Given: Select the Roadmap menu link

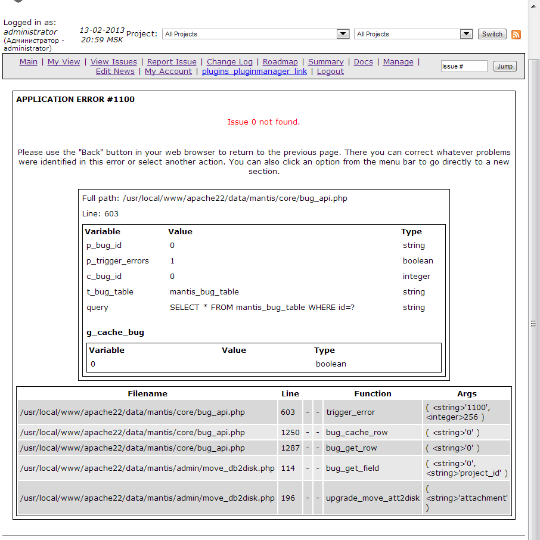Looking at the screenshot, I should [x=280, y=62].
